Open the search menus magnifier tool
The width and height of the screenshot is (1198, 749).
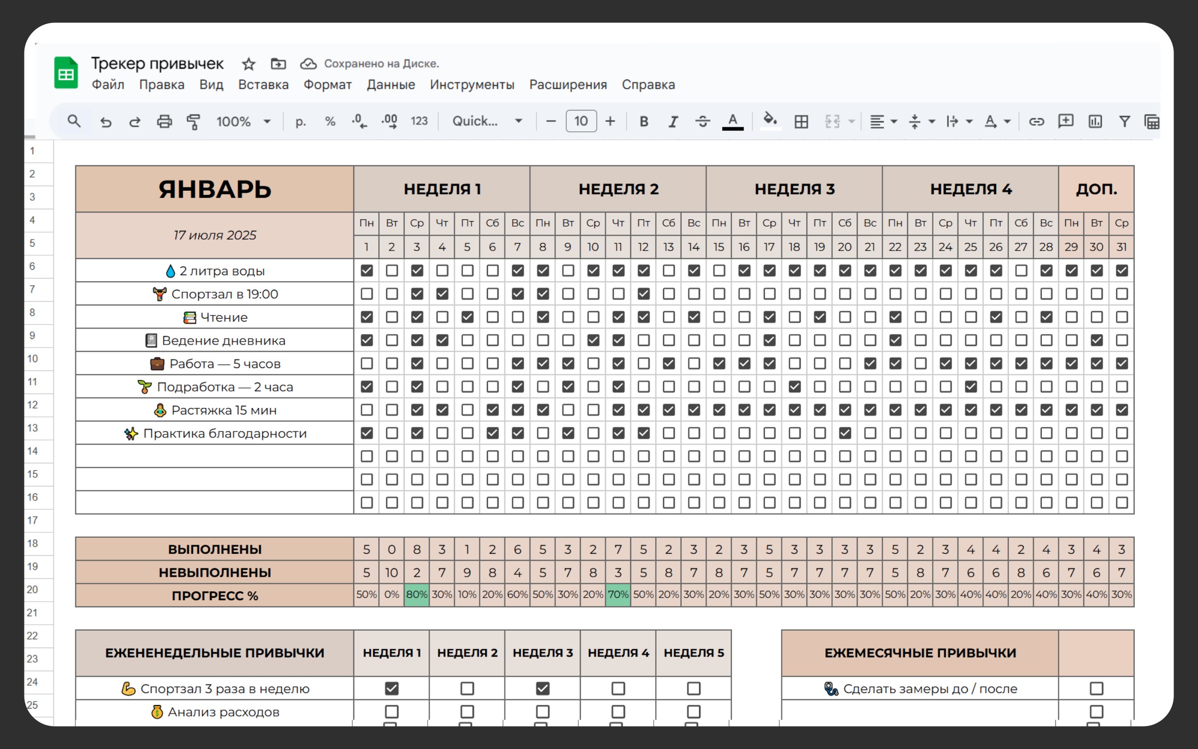tap(74, 121)
